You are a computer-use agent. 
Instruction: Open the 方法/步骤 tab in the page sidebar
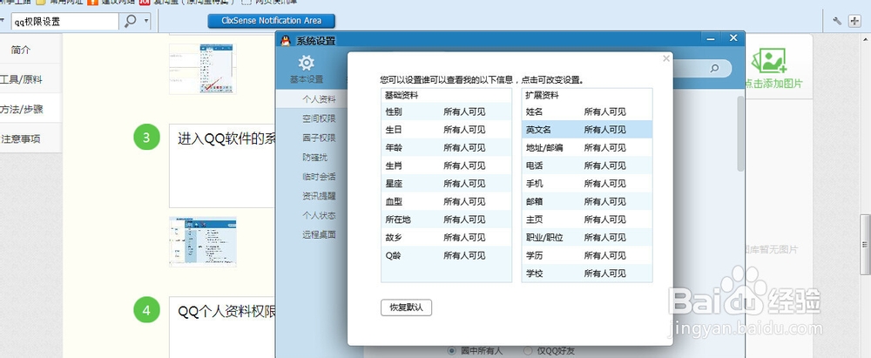click(x=21, y=109)
